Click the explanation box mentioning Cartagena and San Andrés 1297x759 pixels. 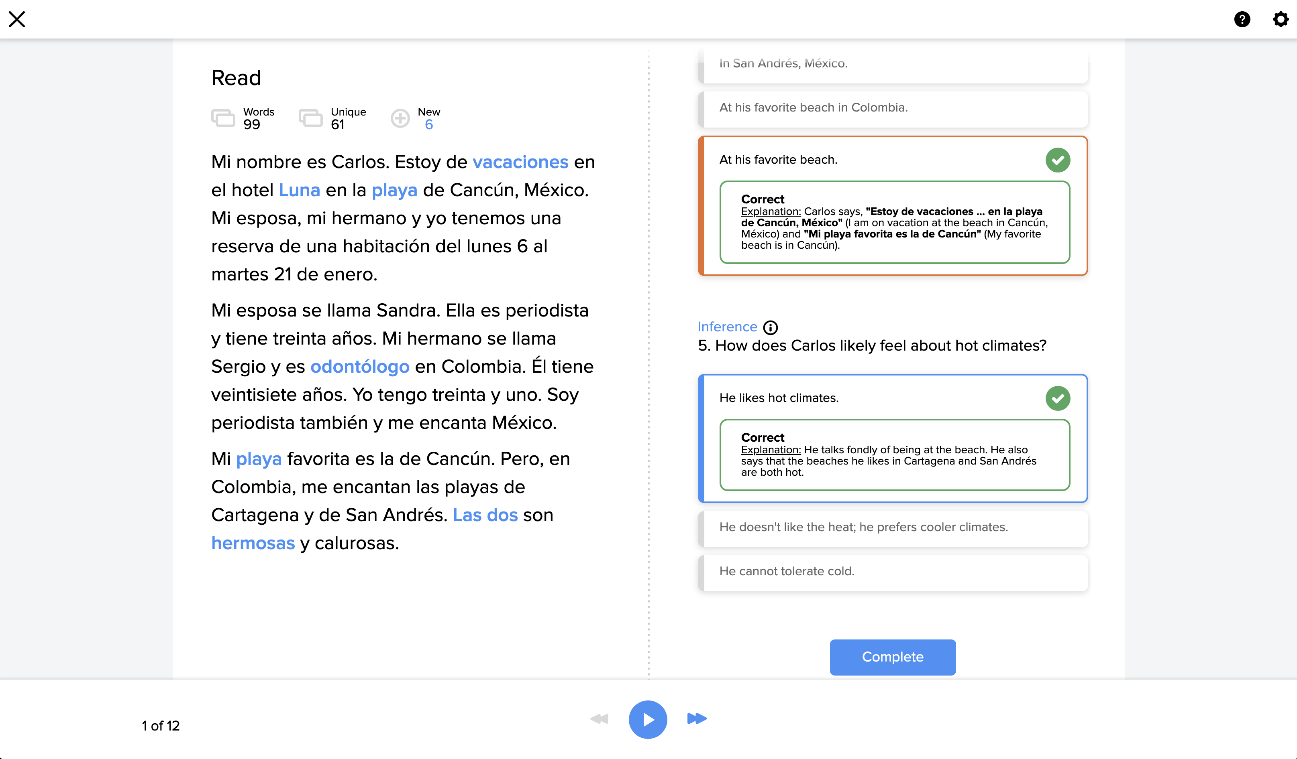point(895,455)
